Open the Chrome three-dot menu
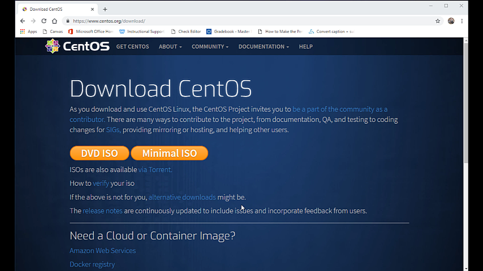Image resolution: width=483 pixels, height=271 pixels. click(462, 21)
